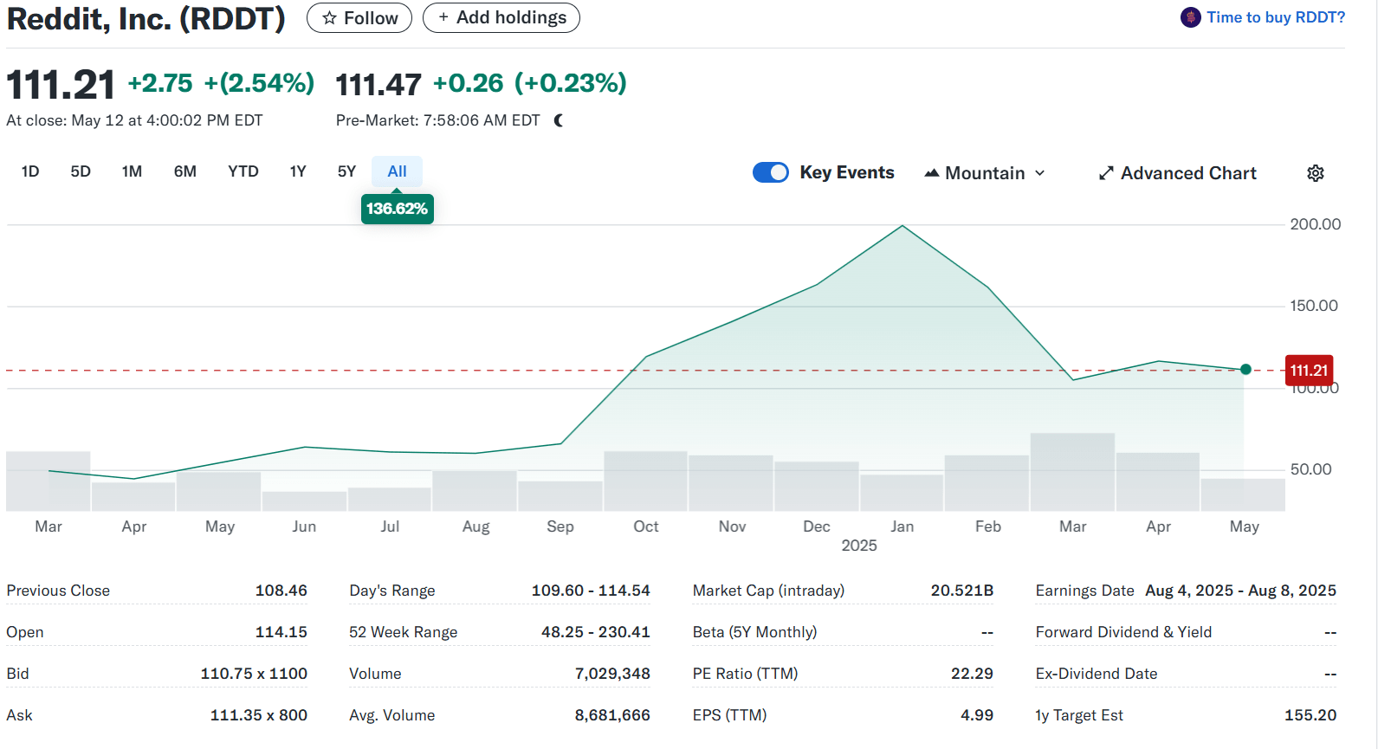Click the 2025 year label on the x-axis

tap(859, 546)
